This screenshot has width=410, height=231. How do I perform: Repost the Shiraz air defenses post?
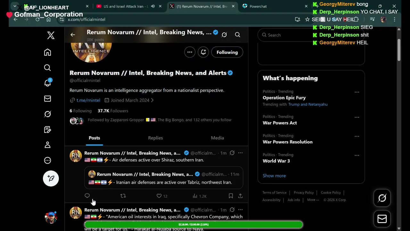pyautogui.click(x=123, y=196)
